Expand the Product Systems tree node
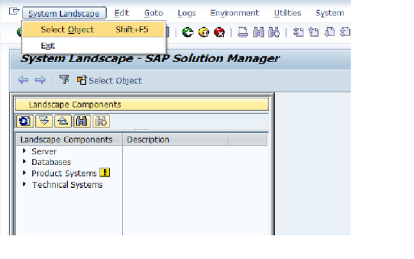 tap(25, 173)
